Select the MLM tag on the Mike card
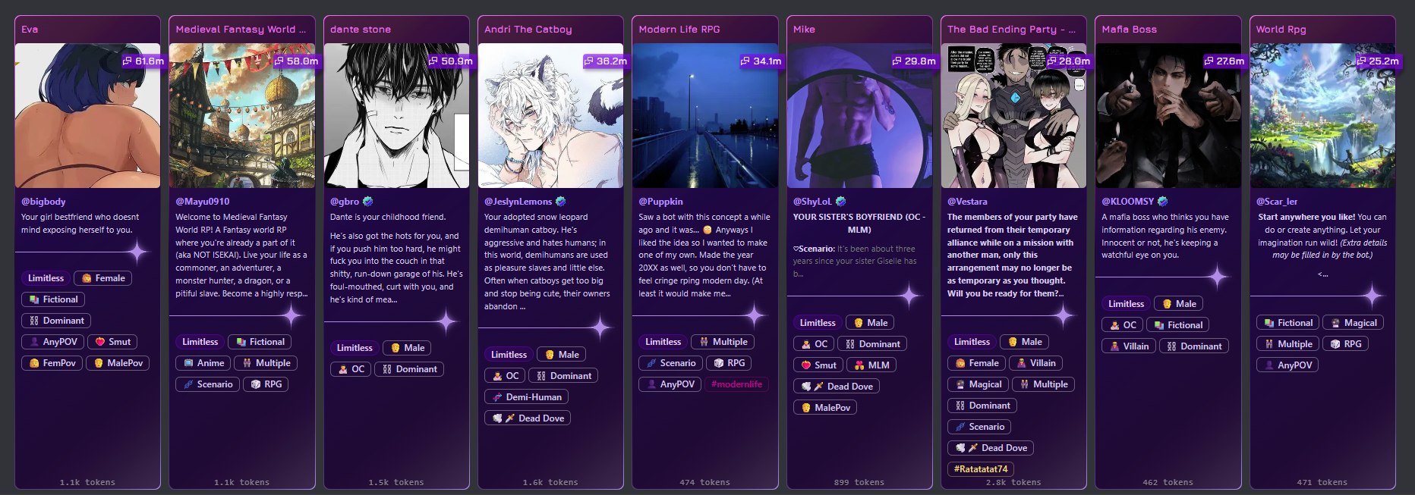The width and height of the screenshot is (1415, 495). [871, 365]
